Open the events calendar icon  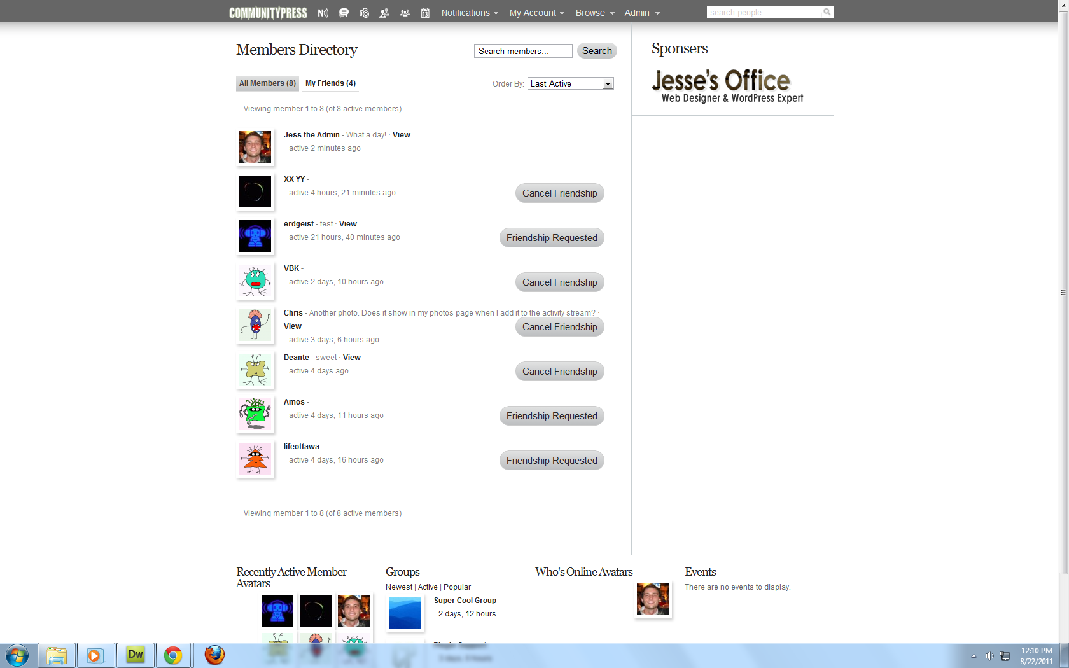coord(425,13)
